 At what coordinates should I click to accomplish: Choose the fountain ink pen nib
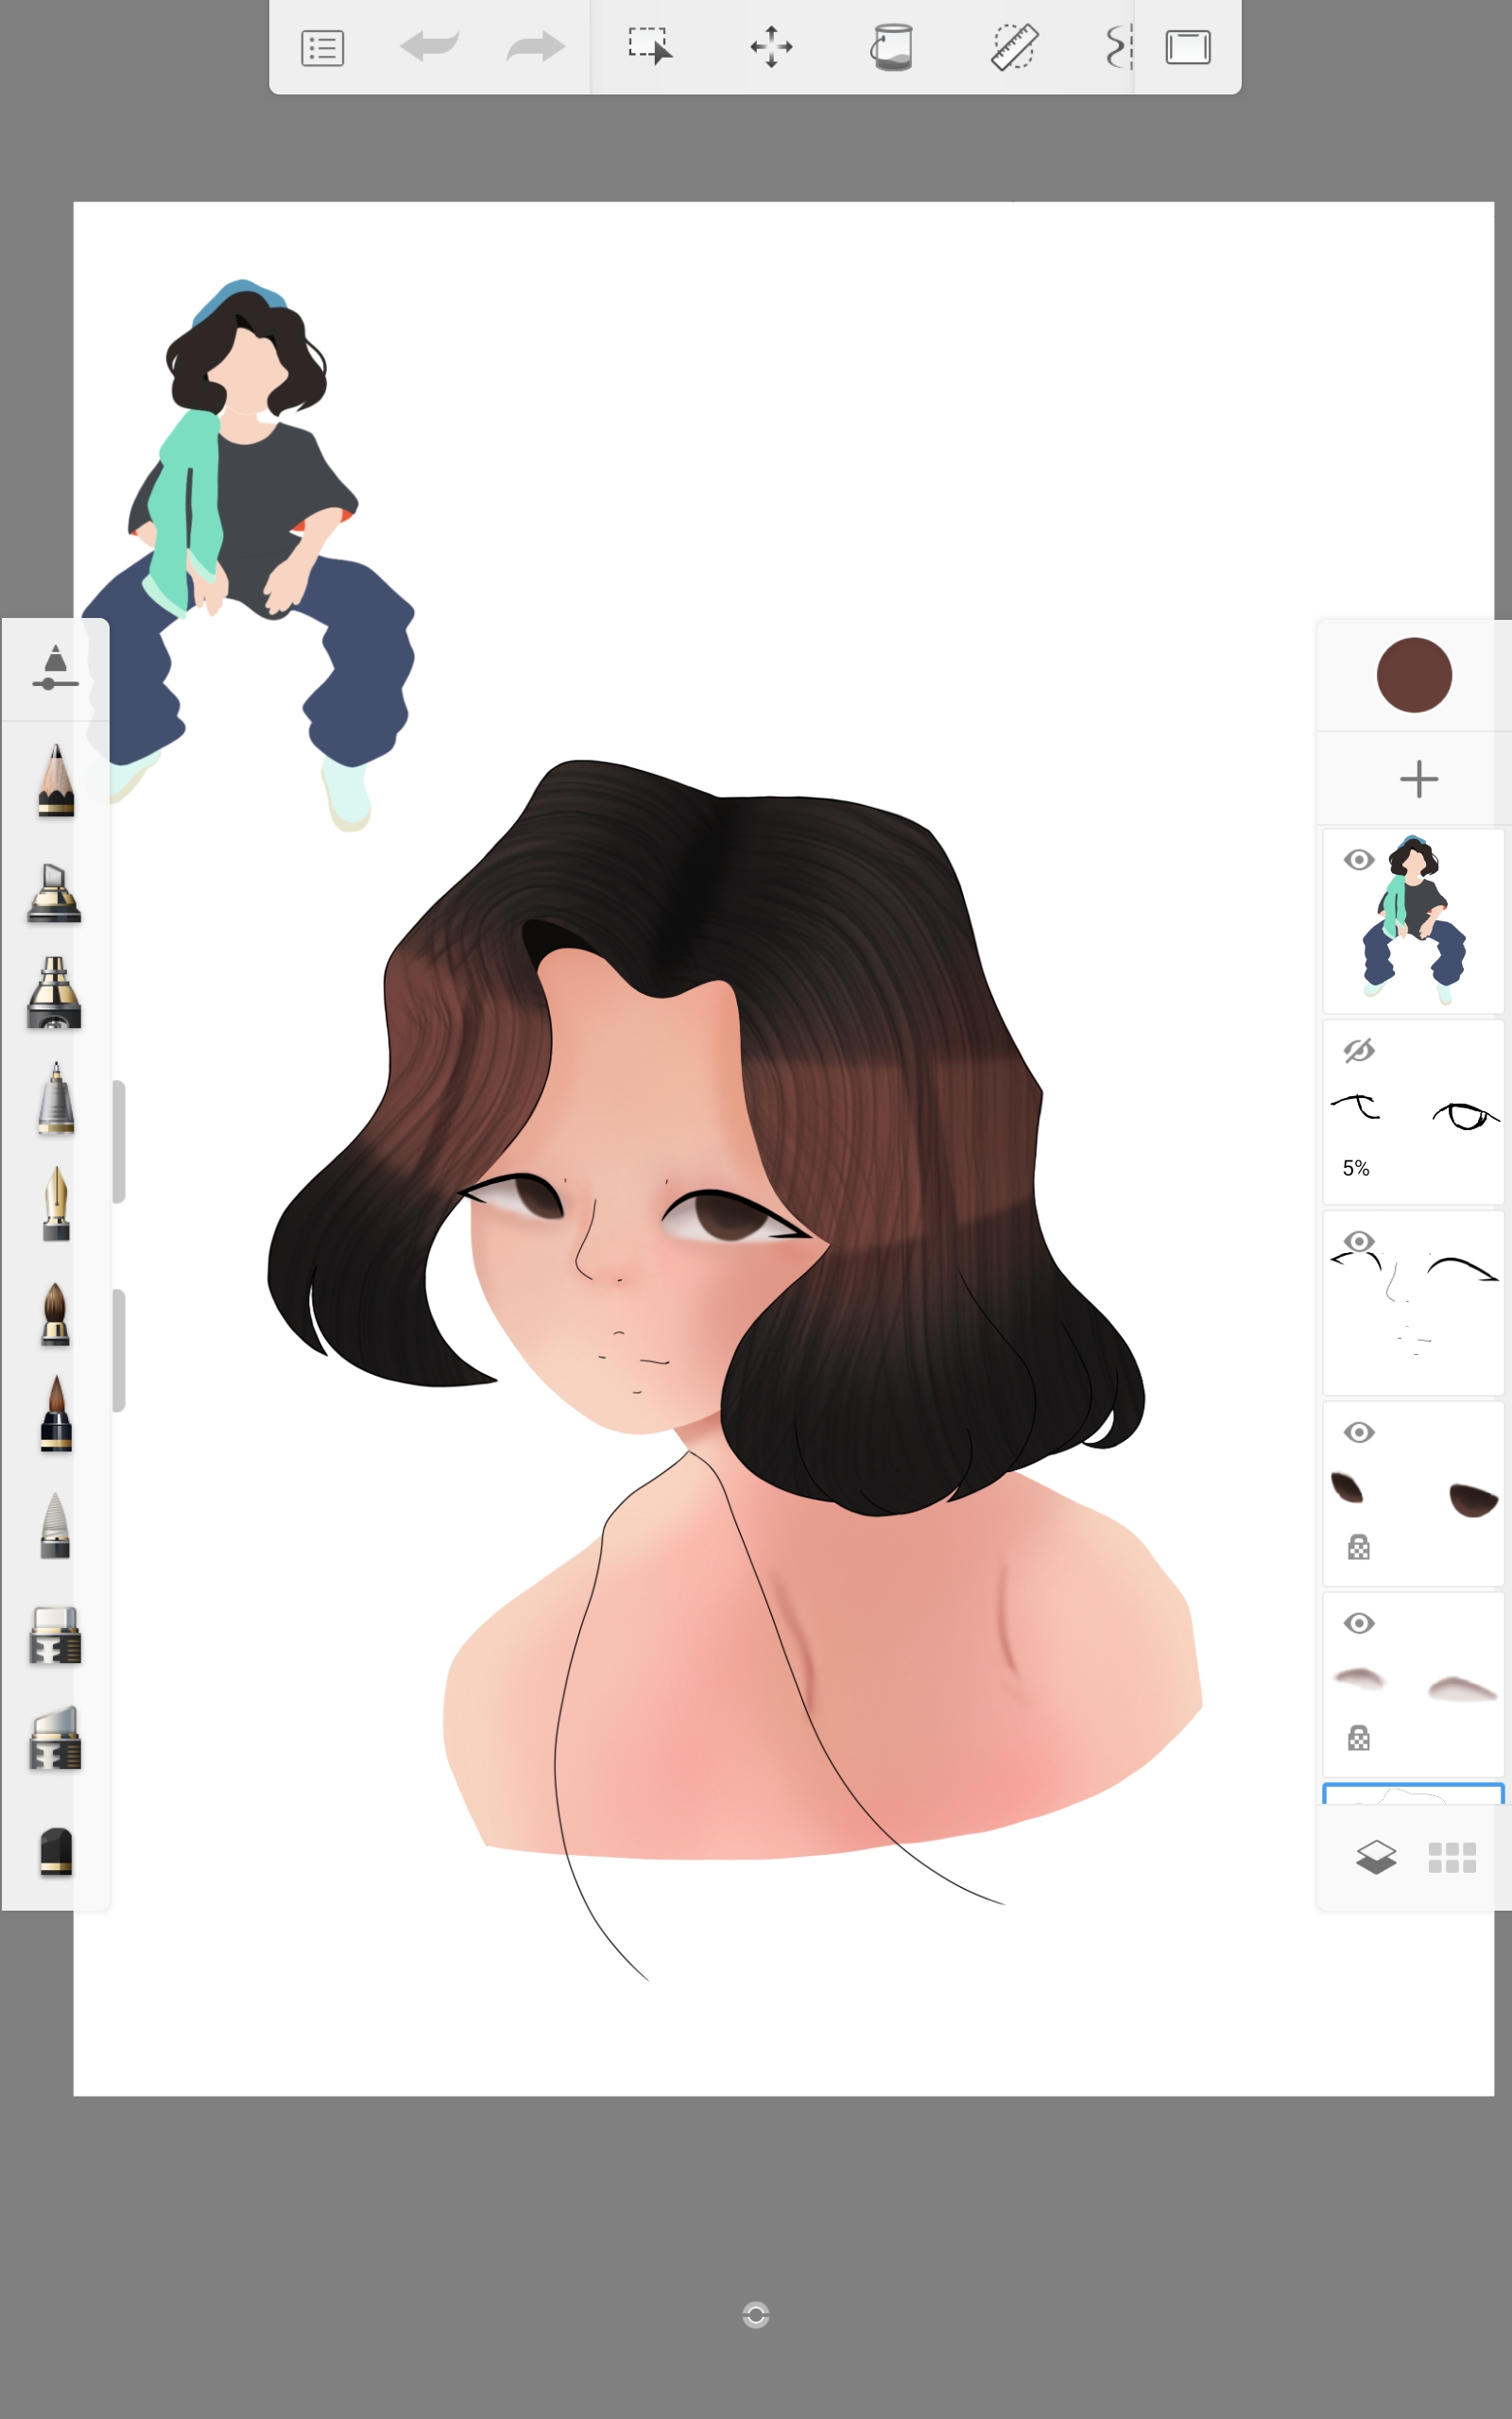coord(56,1204)
